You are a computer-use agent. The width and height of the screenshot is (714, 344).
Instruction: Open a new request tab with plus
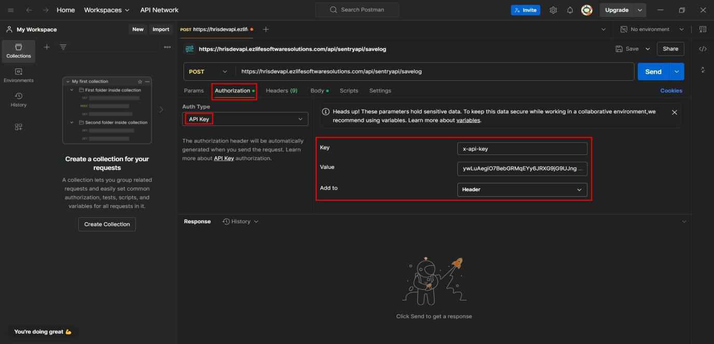pos(266,30)
